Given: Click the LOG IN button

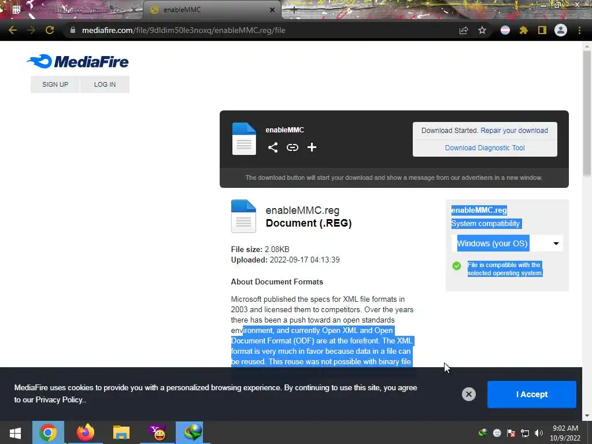Looking at the screenshot, I should point(105,84).
